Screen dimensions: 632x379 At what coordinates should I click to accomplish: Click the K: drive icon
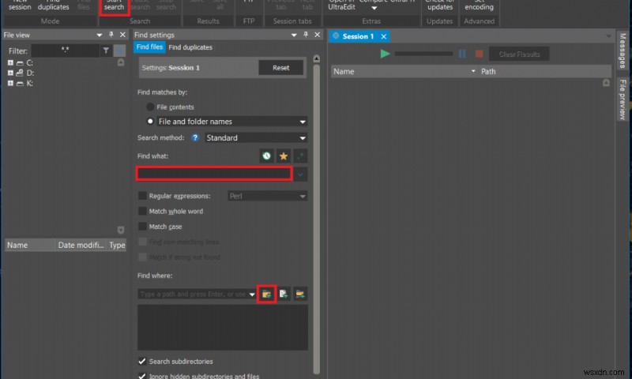click(20, 84)
